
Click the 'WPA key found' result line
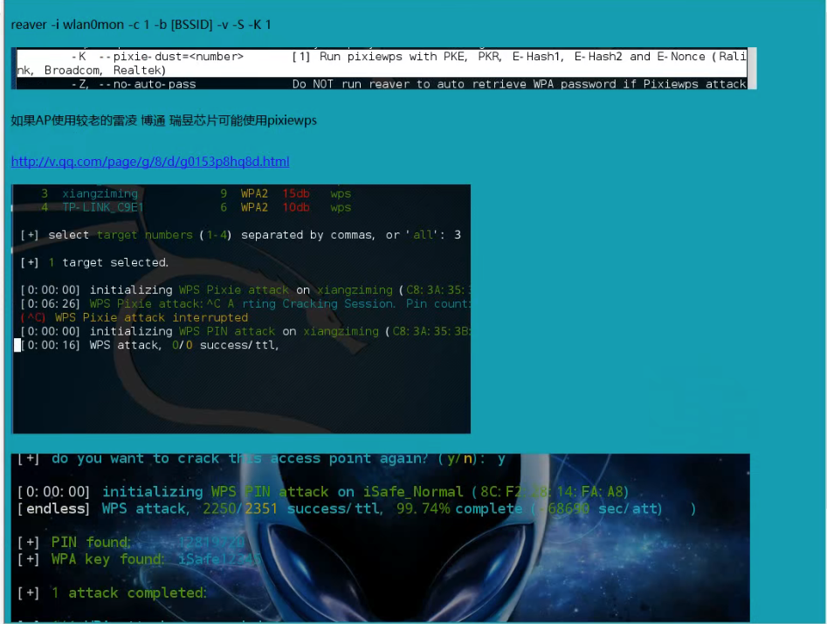pyautogui.click(x=140, y=559)
